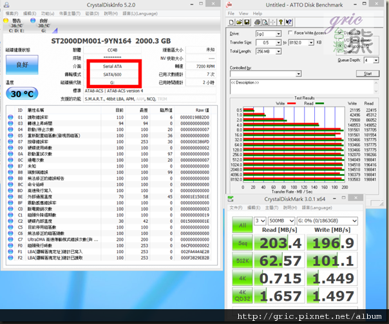Toggle Direct I/O checkbox in ATTO
The width and height of the screenshot is (389, 324).
point(340,33)
